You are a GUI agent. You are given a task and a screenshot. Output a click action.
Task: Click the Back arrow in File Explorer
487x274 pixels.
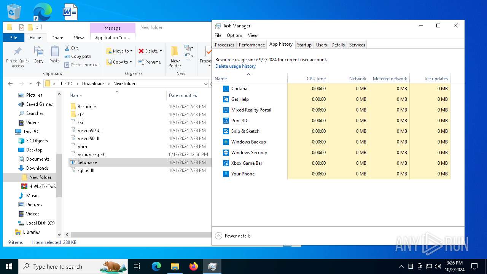(10, 84)
